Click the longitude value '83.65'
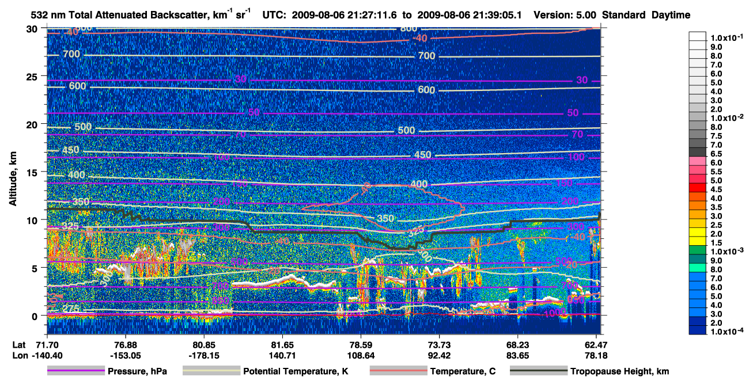The height and width of the screenshot is (384, 749). coord(517,355)
